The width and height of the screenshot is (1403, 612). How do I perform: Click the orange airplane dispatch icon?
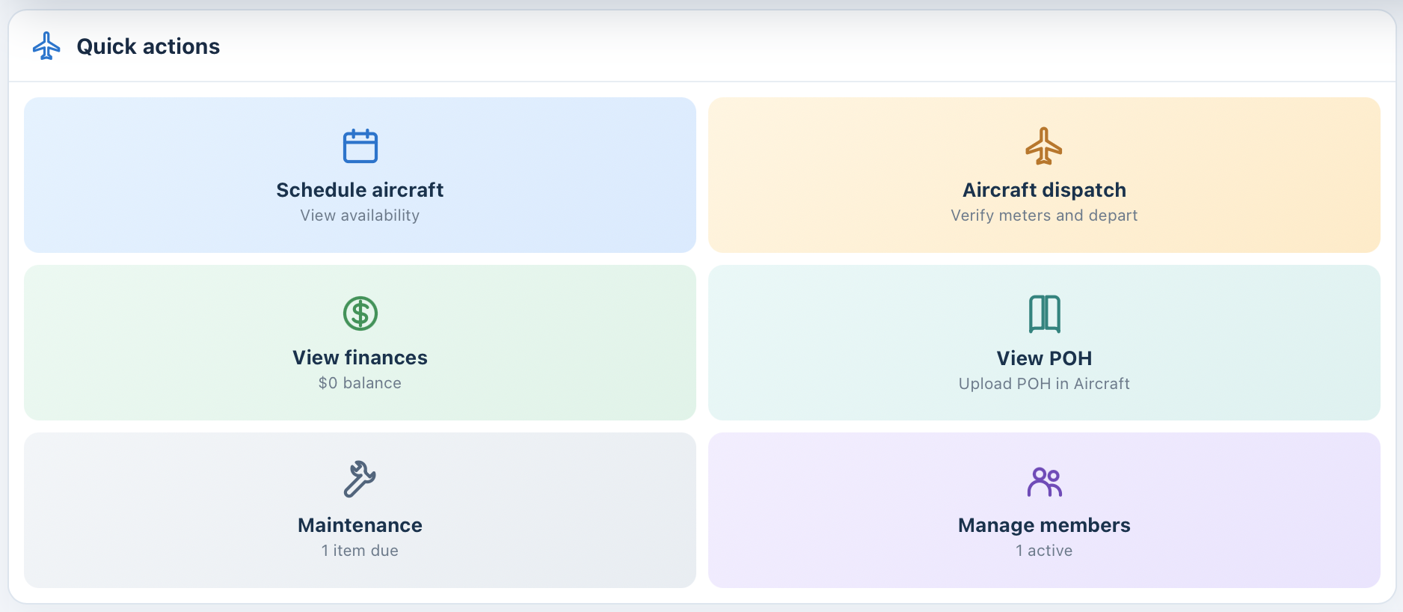pyautogui.click(x=1044, y=146)
